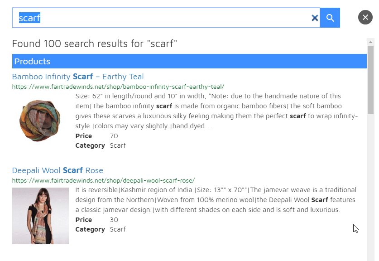Click the bamboo scarf product thumbnail

tap(40, 121)
